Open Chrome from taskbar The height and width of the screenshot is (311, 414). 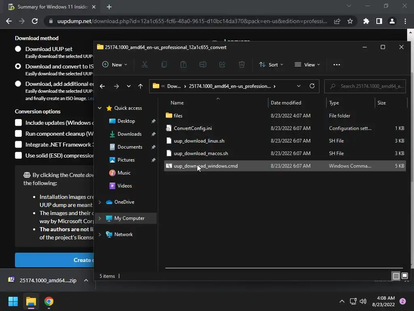(x=49, y=301)
